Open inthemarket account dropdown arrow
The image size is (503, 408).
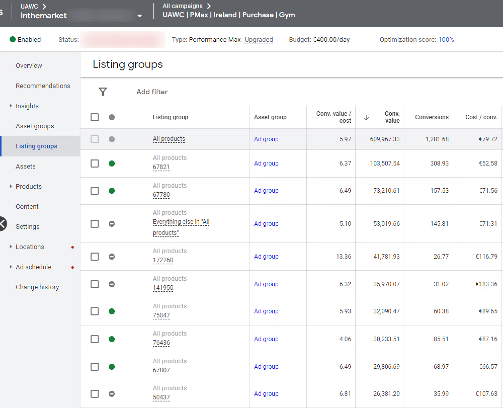pos(140,16)
